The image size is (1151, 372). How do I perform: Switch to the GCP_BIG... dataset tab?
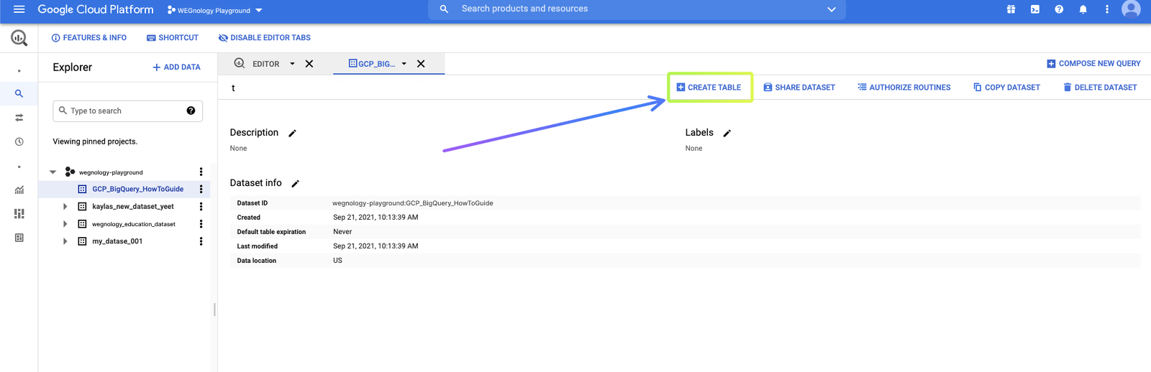coord(373,64)
